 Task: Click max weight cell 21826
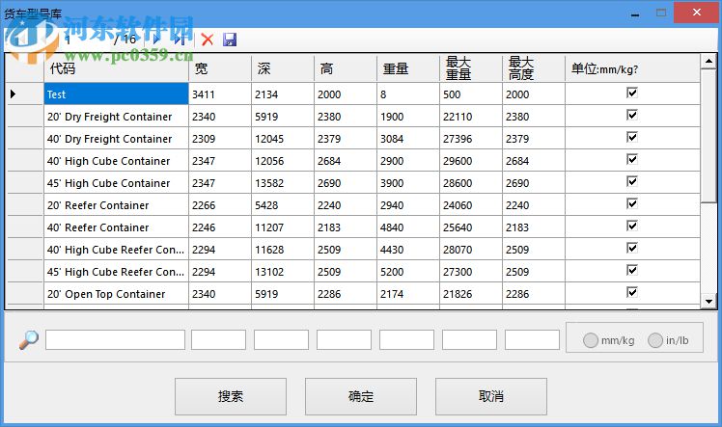pos(471,294)
